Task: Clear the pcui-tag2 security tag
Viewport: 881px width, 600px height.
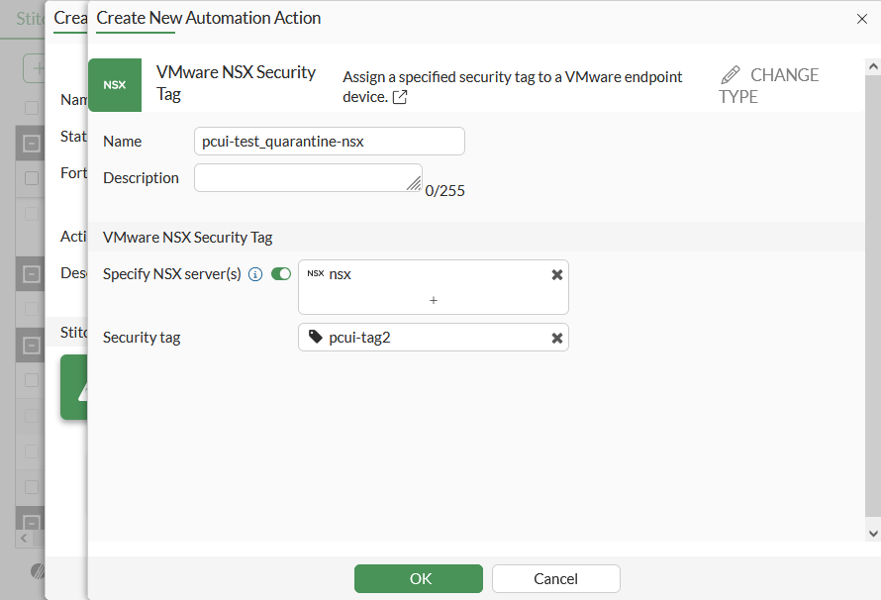Action: (x=557, y=339)
